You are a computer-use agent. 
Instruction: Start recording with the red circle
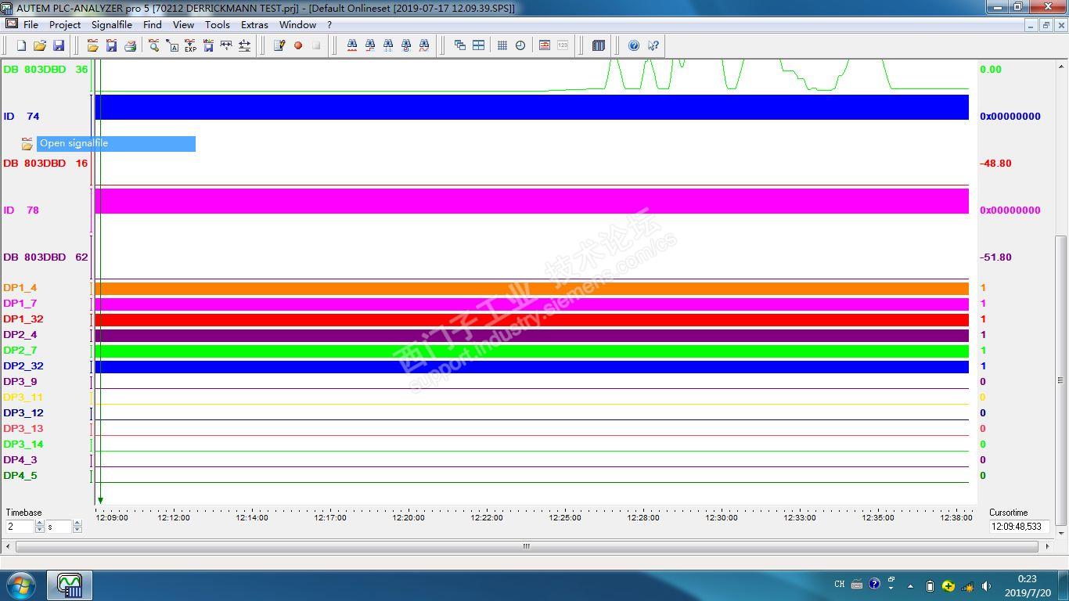(x=297, y=45)
